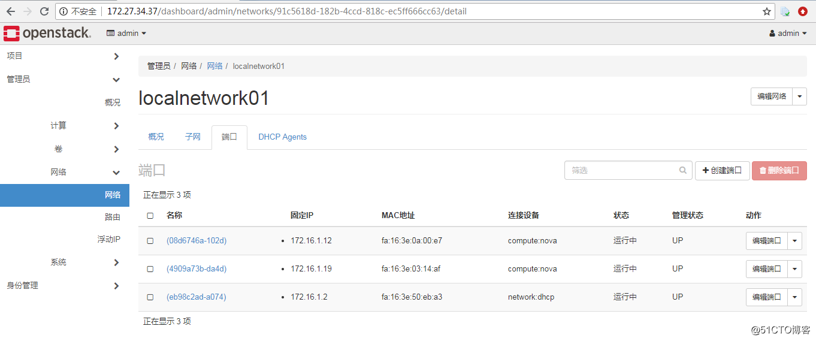Expand the 项目 sidebar section
The width and height of the screenshot is (816, 341).
coord(65,56)
